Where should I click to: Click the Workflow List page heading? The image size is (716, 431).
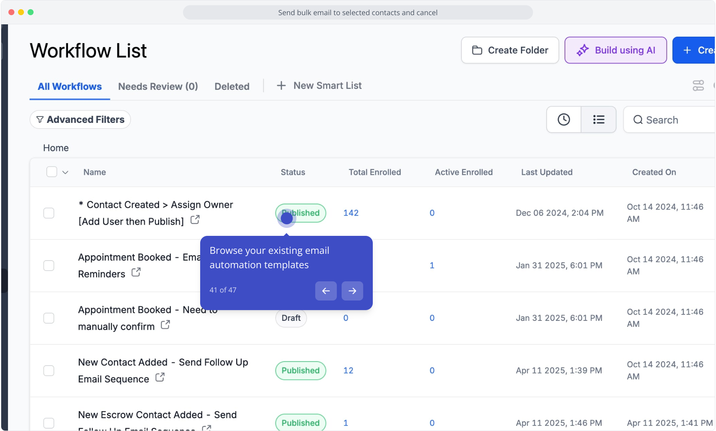(x=88, y=51)
